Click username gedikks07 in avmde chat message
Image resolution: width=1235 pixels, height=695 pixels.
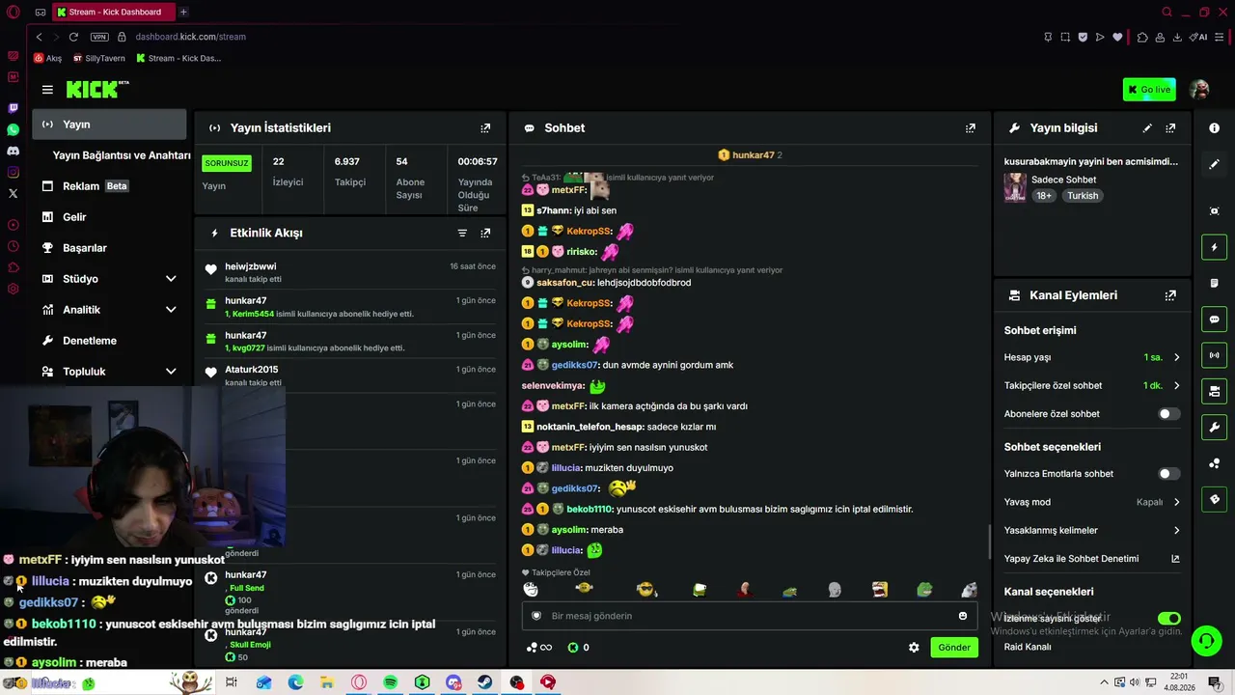point(574,365)
